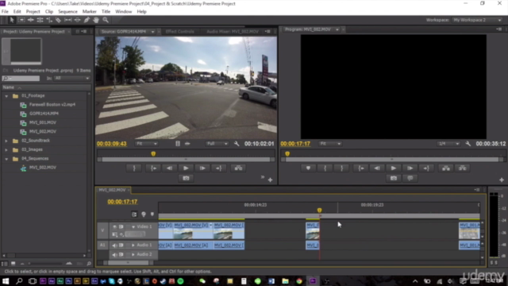This screenshot has height=286, width=508.
Task: Toggle Snap in timeline panel
Action: point(134,214)
